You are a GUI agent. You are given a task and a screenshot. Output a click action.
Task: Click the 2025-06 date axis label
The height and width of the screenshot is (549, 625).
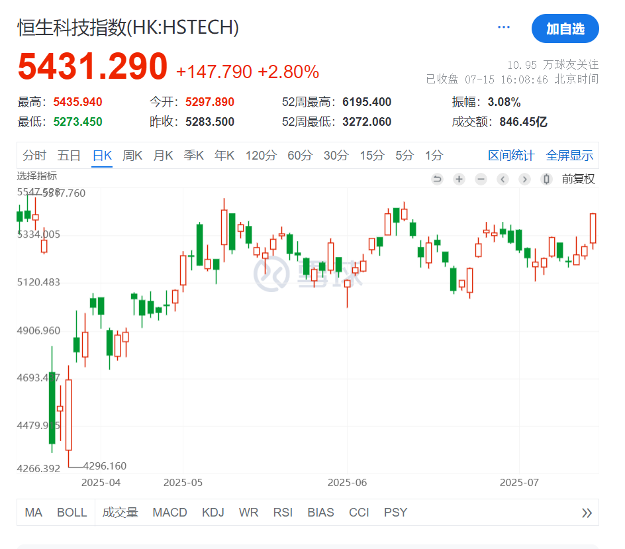[347, 482]
